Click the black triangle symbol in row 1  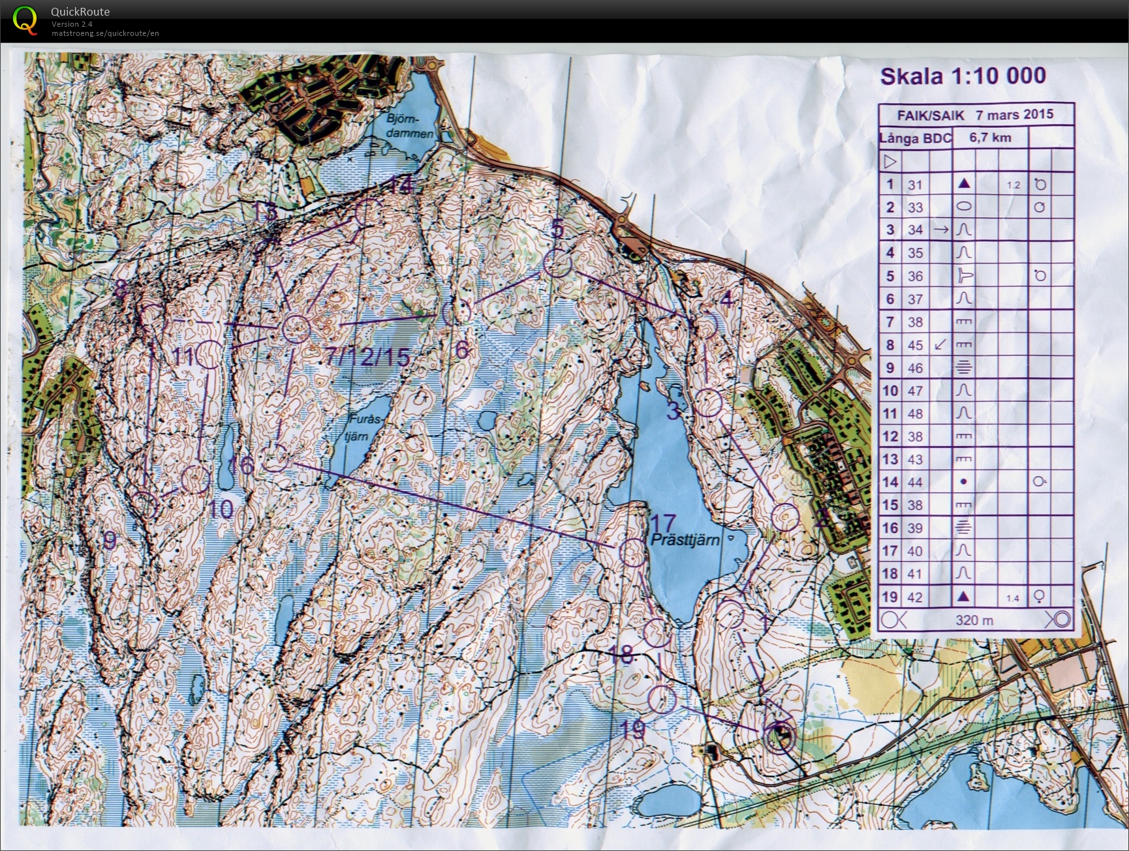point(964,185)
